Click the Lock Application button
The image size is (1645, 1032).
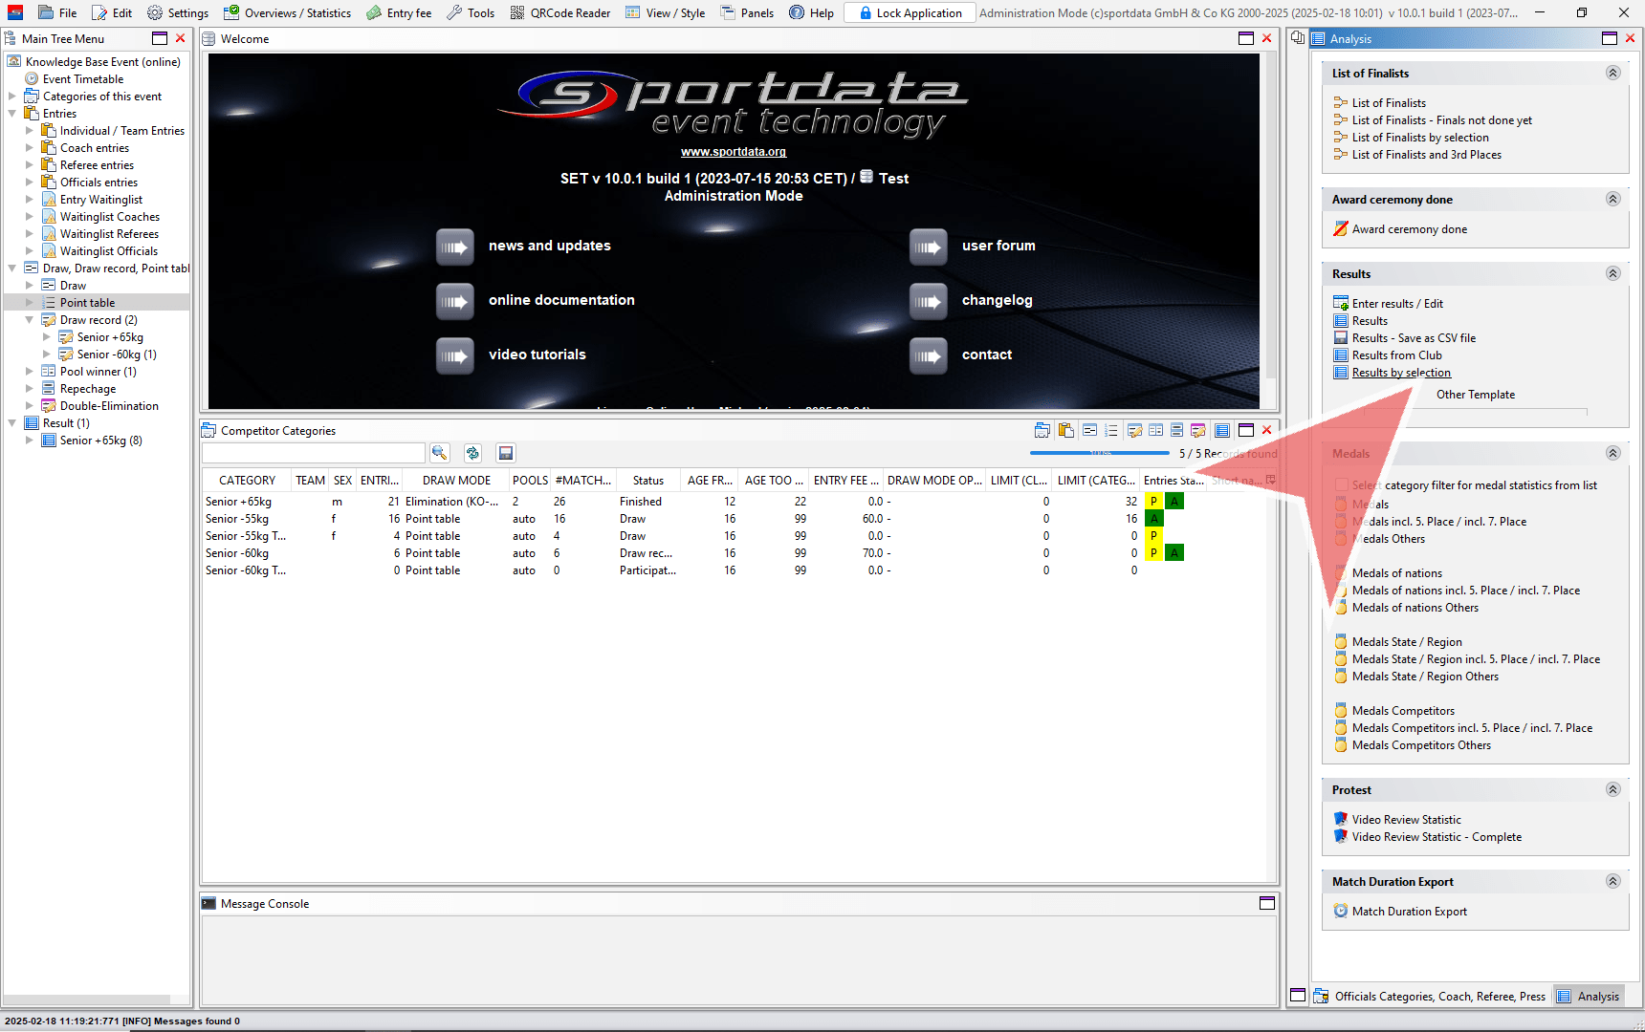(x=910, y=12)
